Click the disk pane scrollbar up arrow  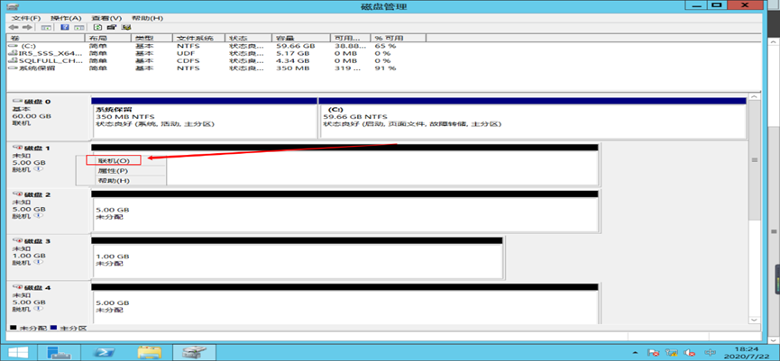[754, 97]
